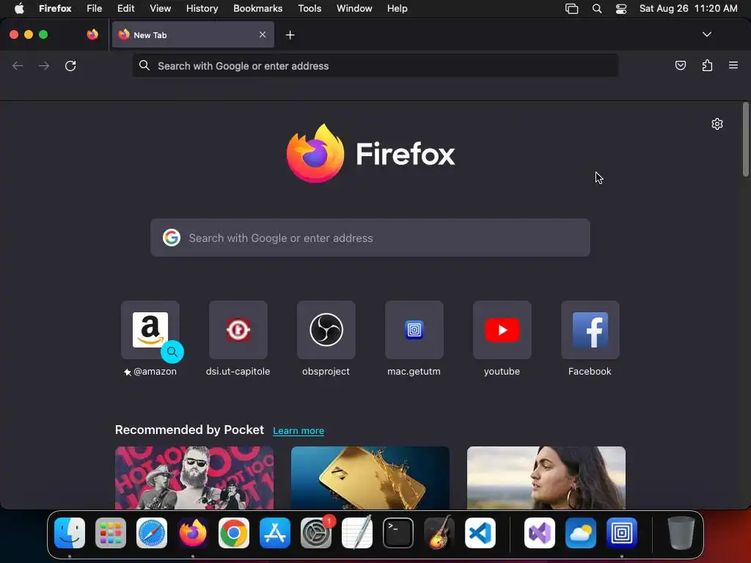Launch Google Chrome from the Dock
This screenshot has height=563, width=751.
pos(234,533)
